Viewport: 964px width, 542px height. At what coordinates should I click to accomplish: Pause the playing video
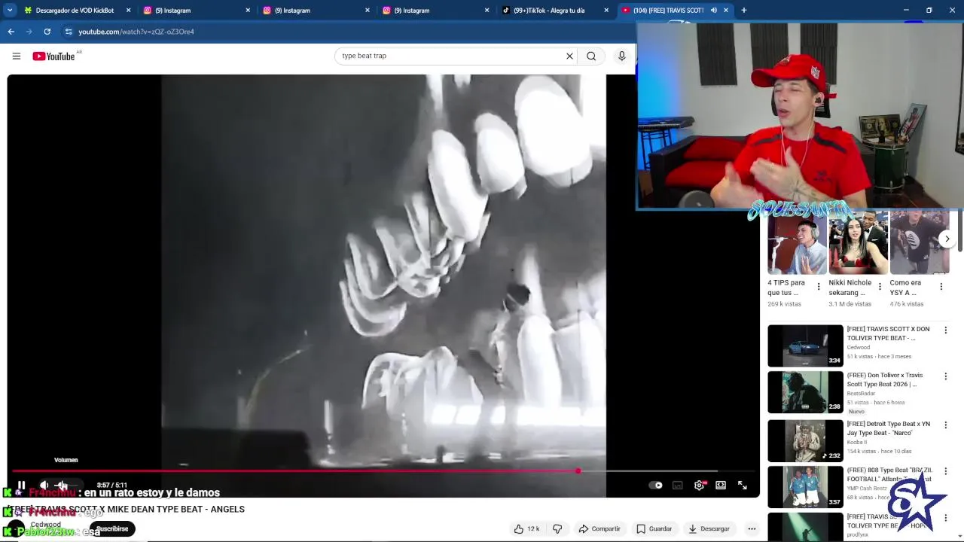21,486
